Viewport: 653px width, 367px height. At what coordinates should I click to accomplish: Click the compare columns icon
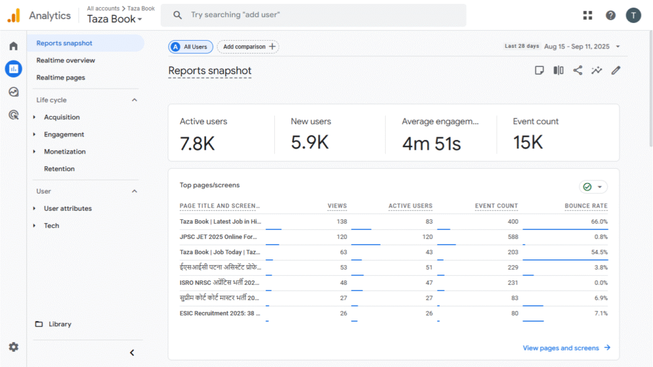(559, 70)
